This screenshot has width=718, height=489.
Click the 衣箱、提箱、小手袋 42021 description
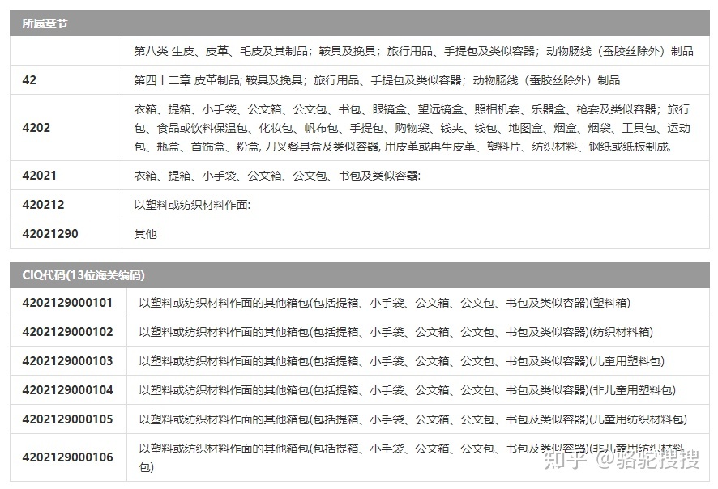pos(277,175)
